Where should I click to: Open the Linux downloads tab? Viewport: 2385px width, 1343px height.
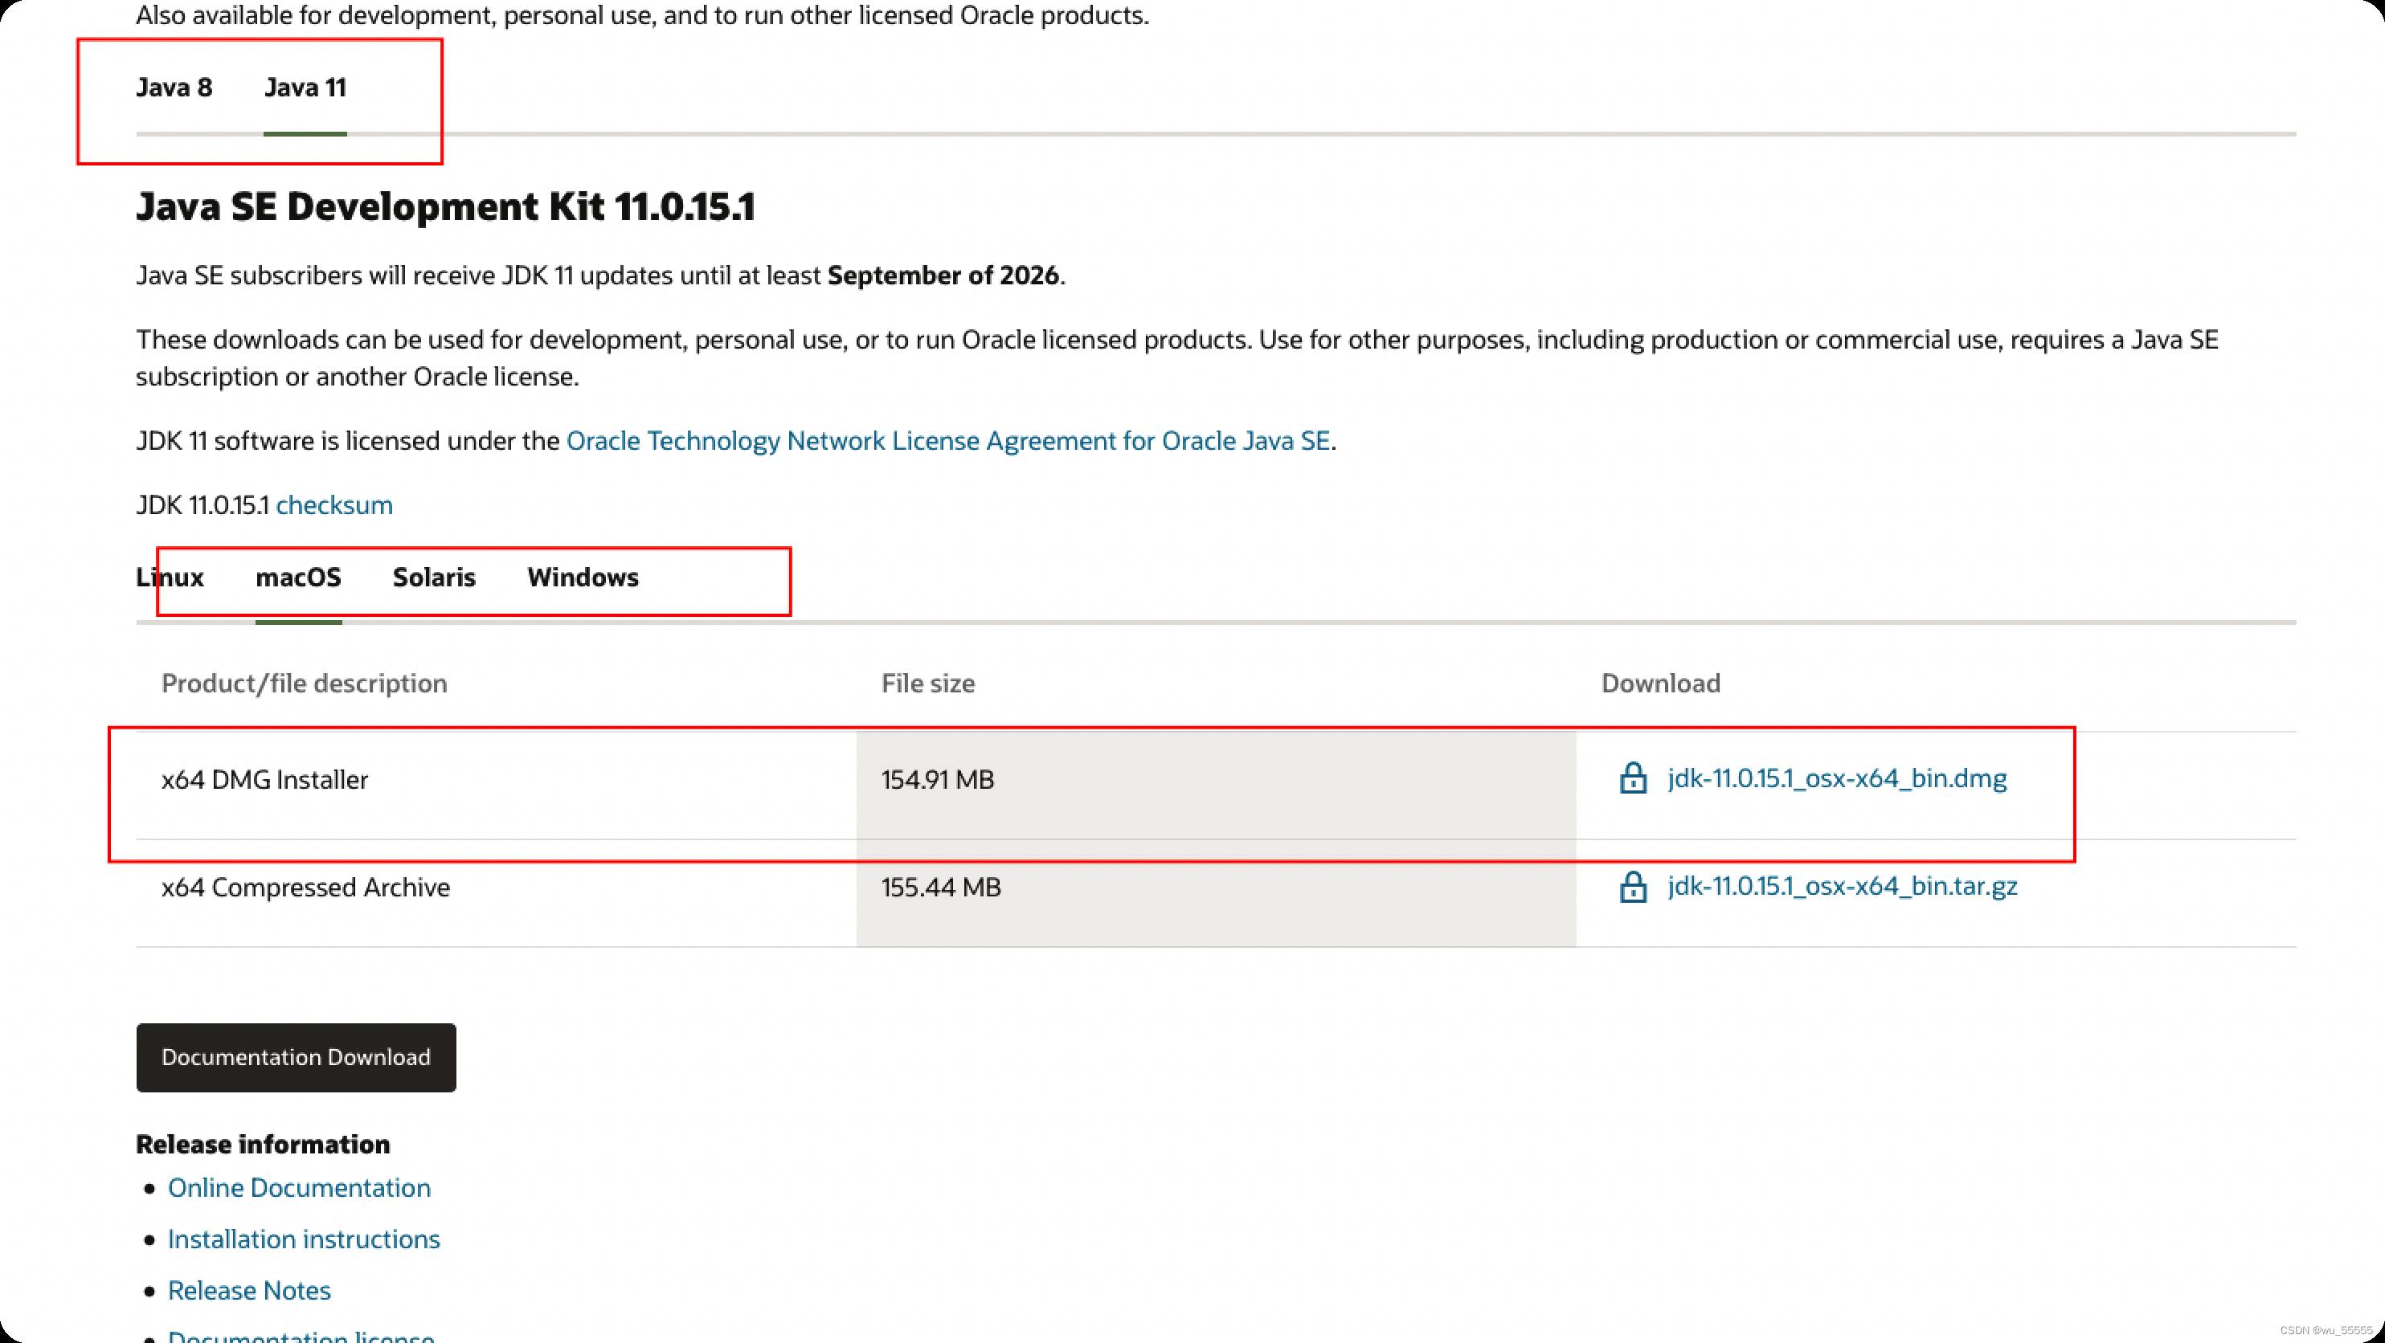pos(170,577)
